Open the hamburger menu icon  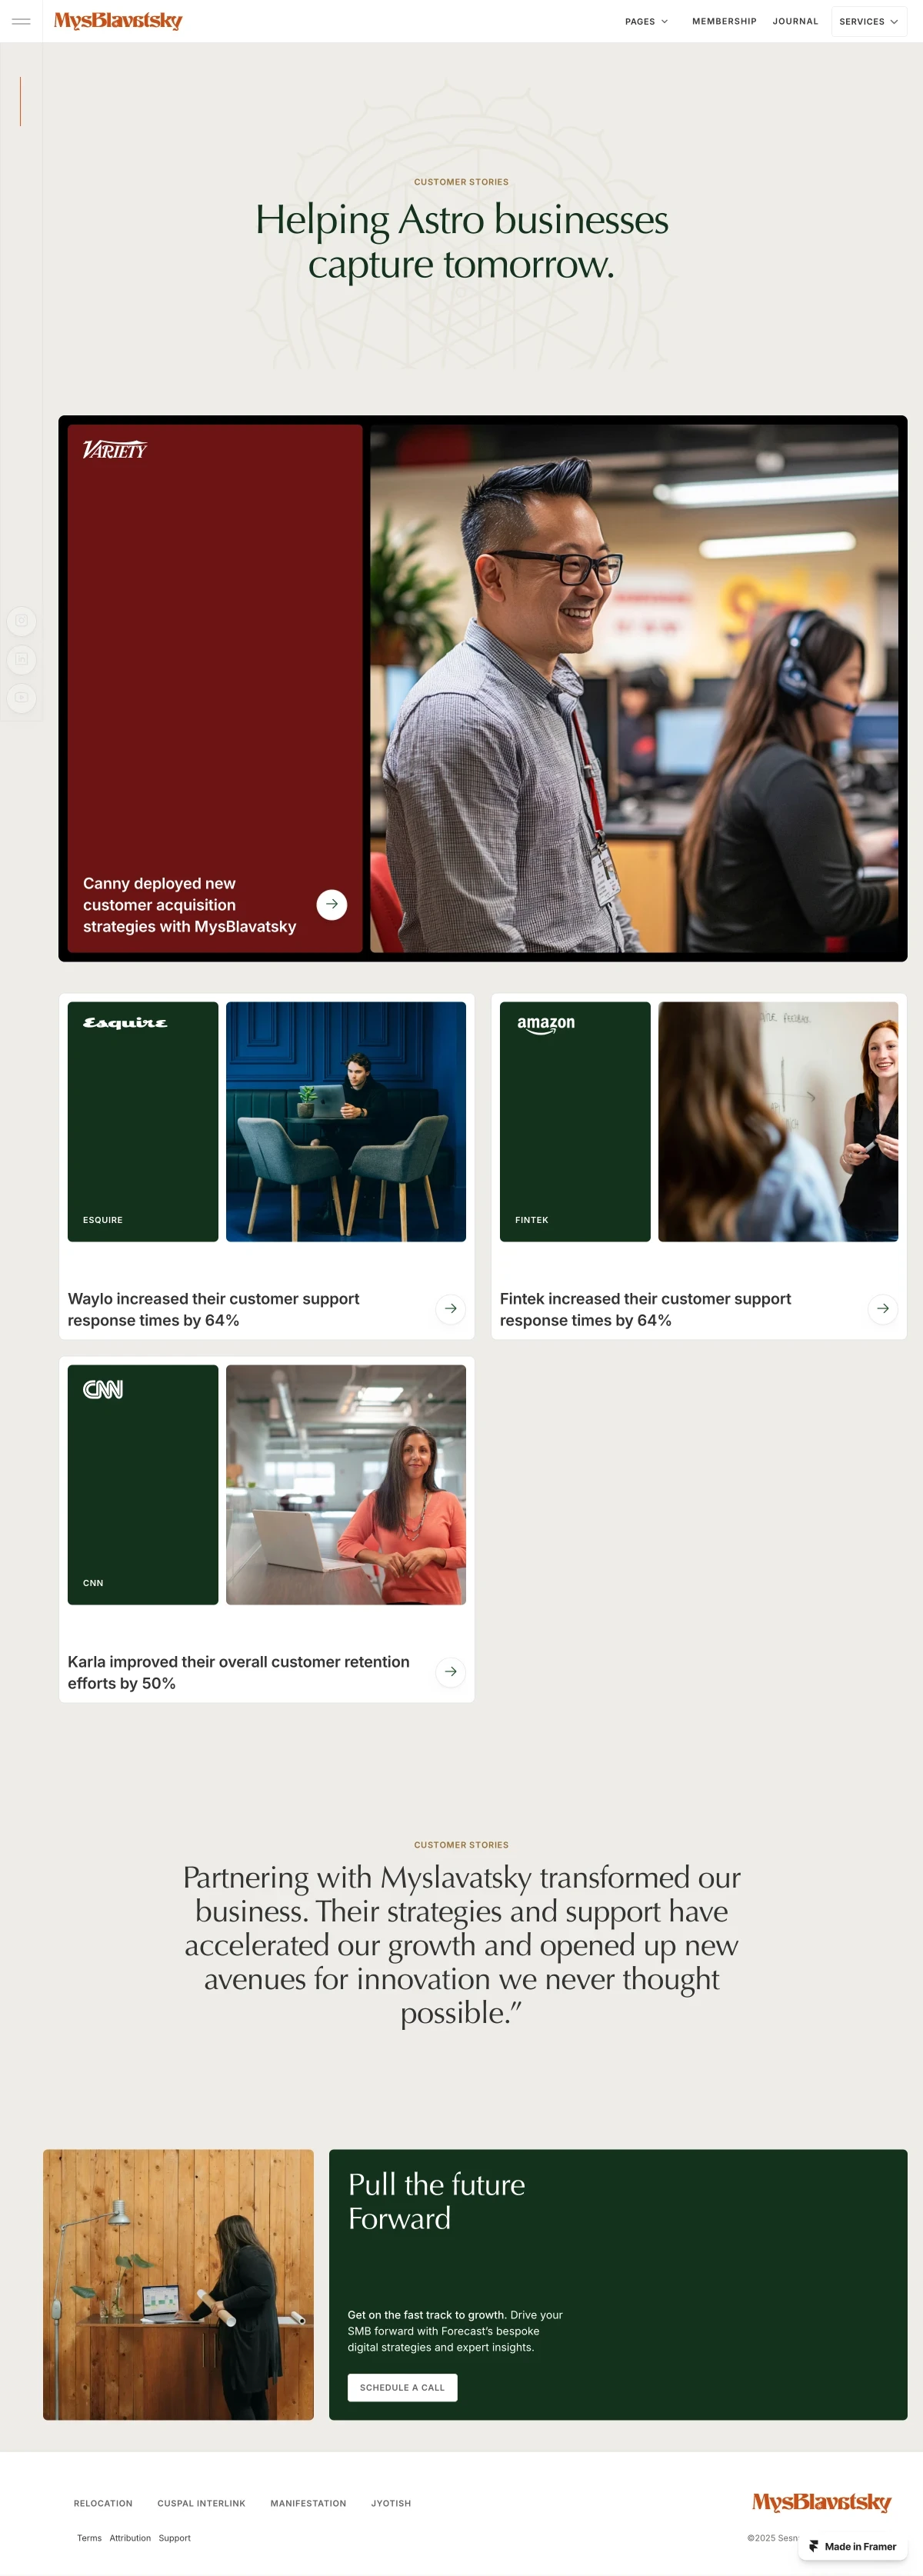pos(21,21)
